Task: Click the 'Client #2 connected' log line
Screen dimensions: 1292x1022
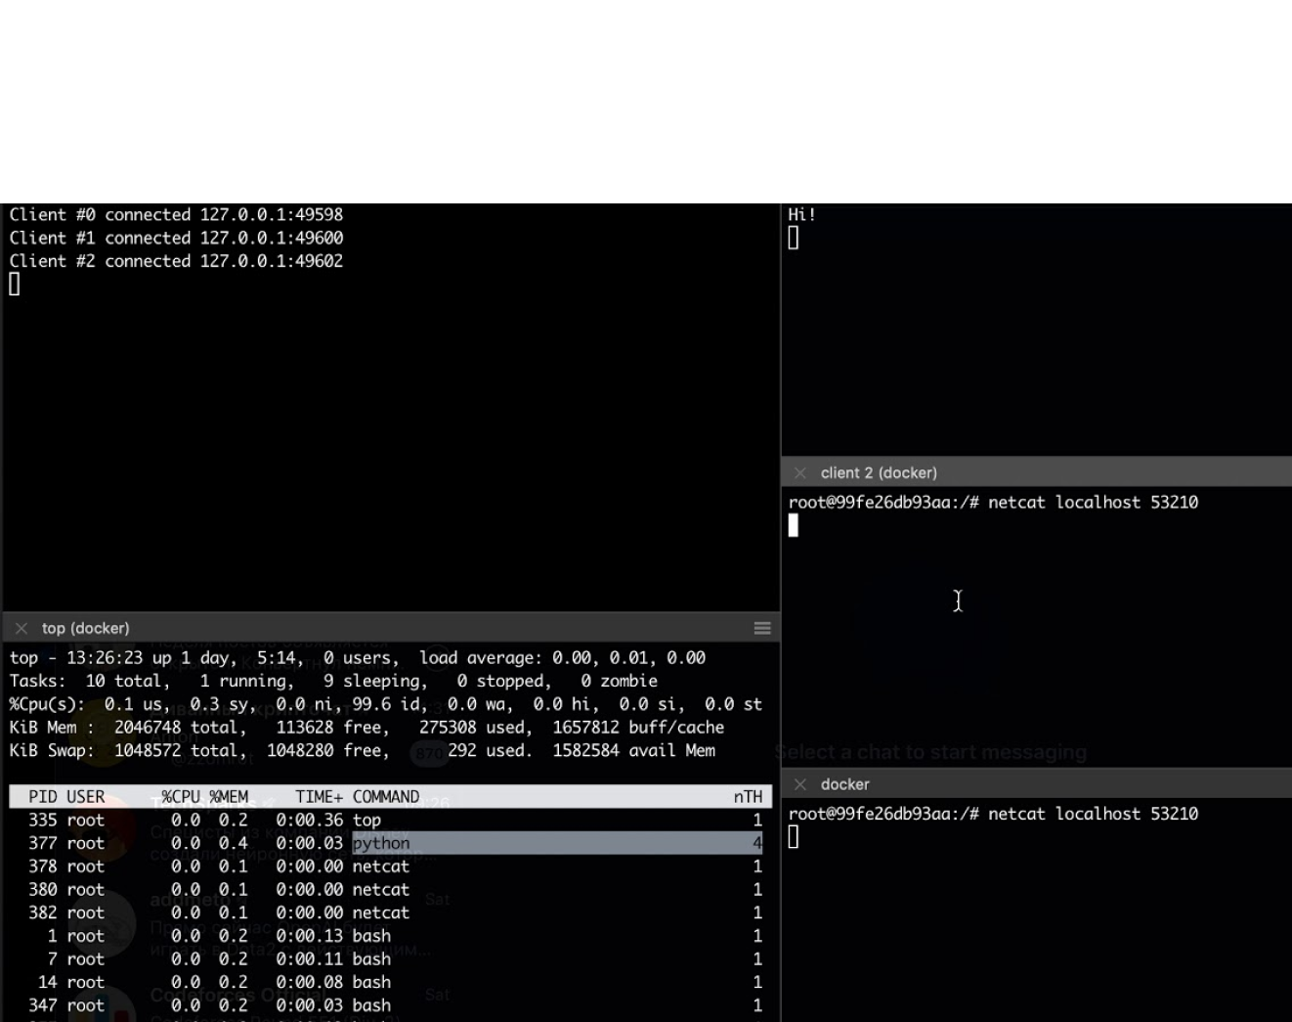Action: tap(176, 261)
